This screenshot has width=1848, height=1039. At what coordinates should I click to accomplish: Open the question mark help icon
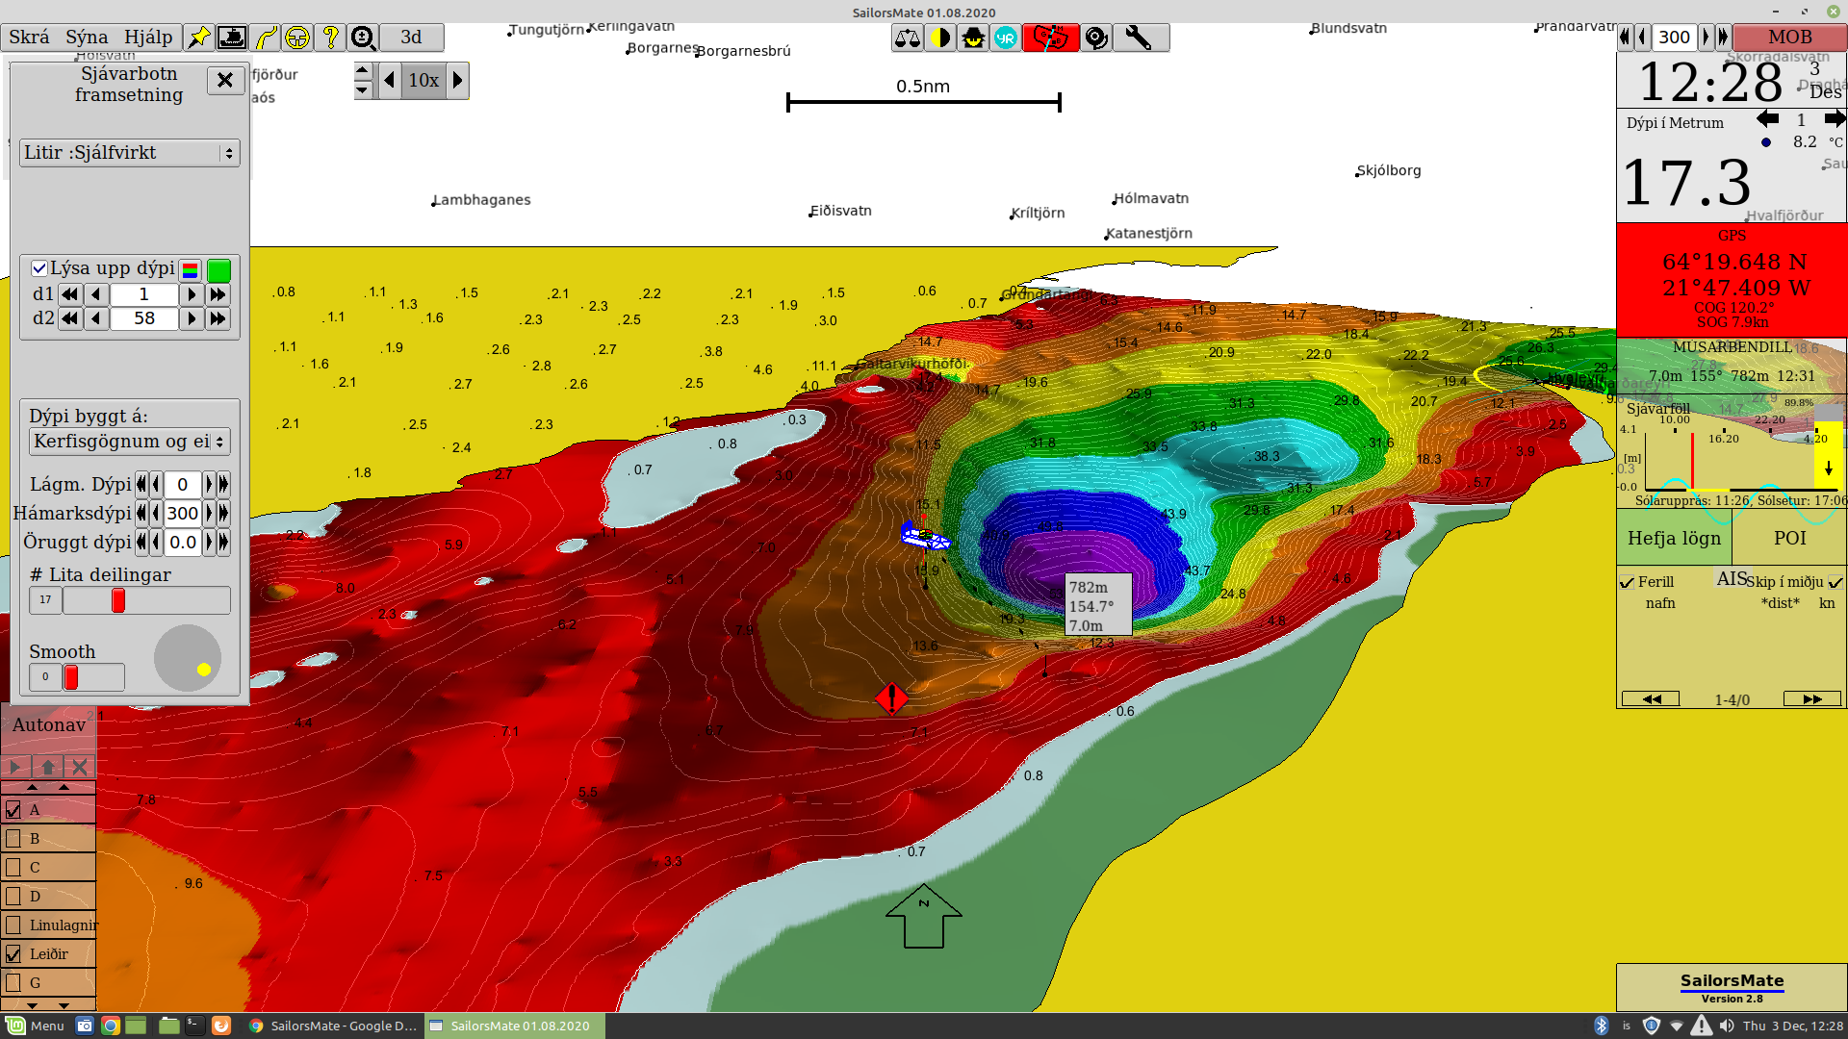(330, 38)
